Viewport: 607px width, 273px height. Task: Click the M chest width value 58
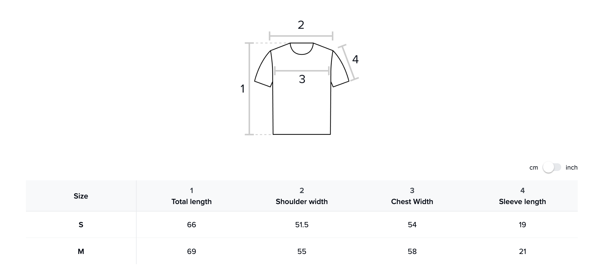pyautogui.click(x=412, y=251)
